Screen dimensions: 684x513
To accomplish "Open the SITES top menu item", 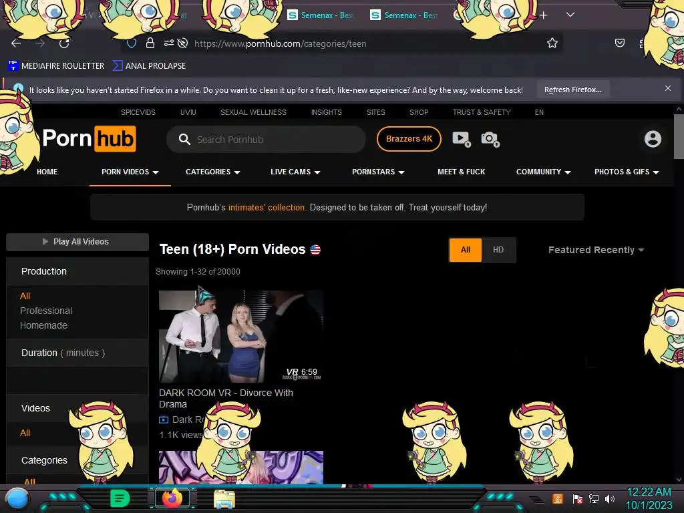I will (x=375, y=112).
